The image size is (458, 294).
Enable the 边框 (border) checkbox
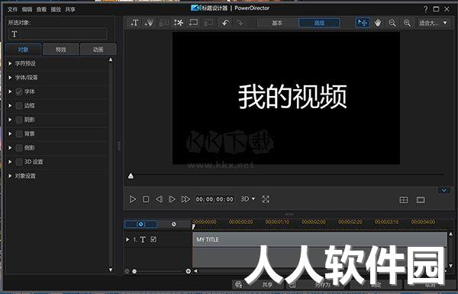pyautogui.click(x=19, y=106)
